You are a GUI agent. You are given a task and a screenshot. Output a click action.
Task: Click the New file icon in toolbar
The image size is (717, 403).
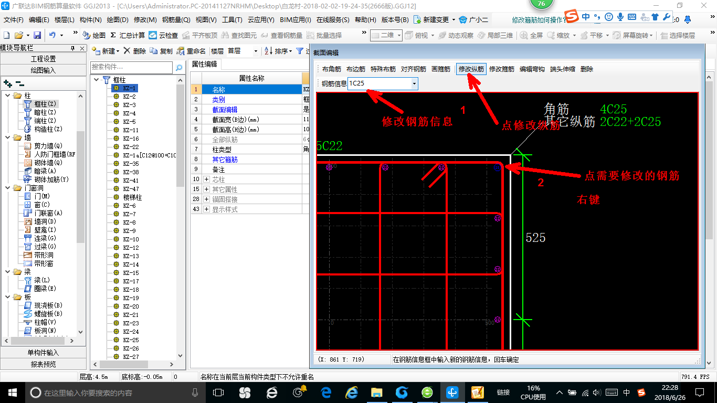click(7, 35)
